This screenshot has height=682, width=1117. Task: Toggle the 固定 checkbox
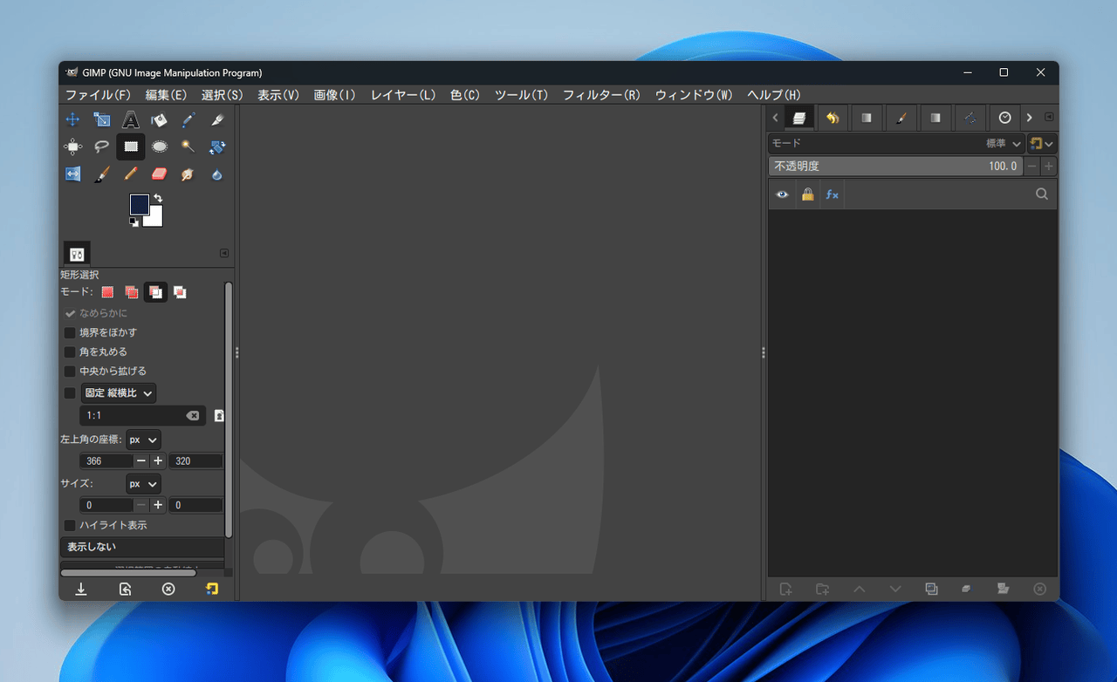(70, 393)
